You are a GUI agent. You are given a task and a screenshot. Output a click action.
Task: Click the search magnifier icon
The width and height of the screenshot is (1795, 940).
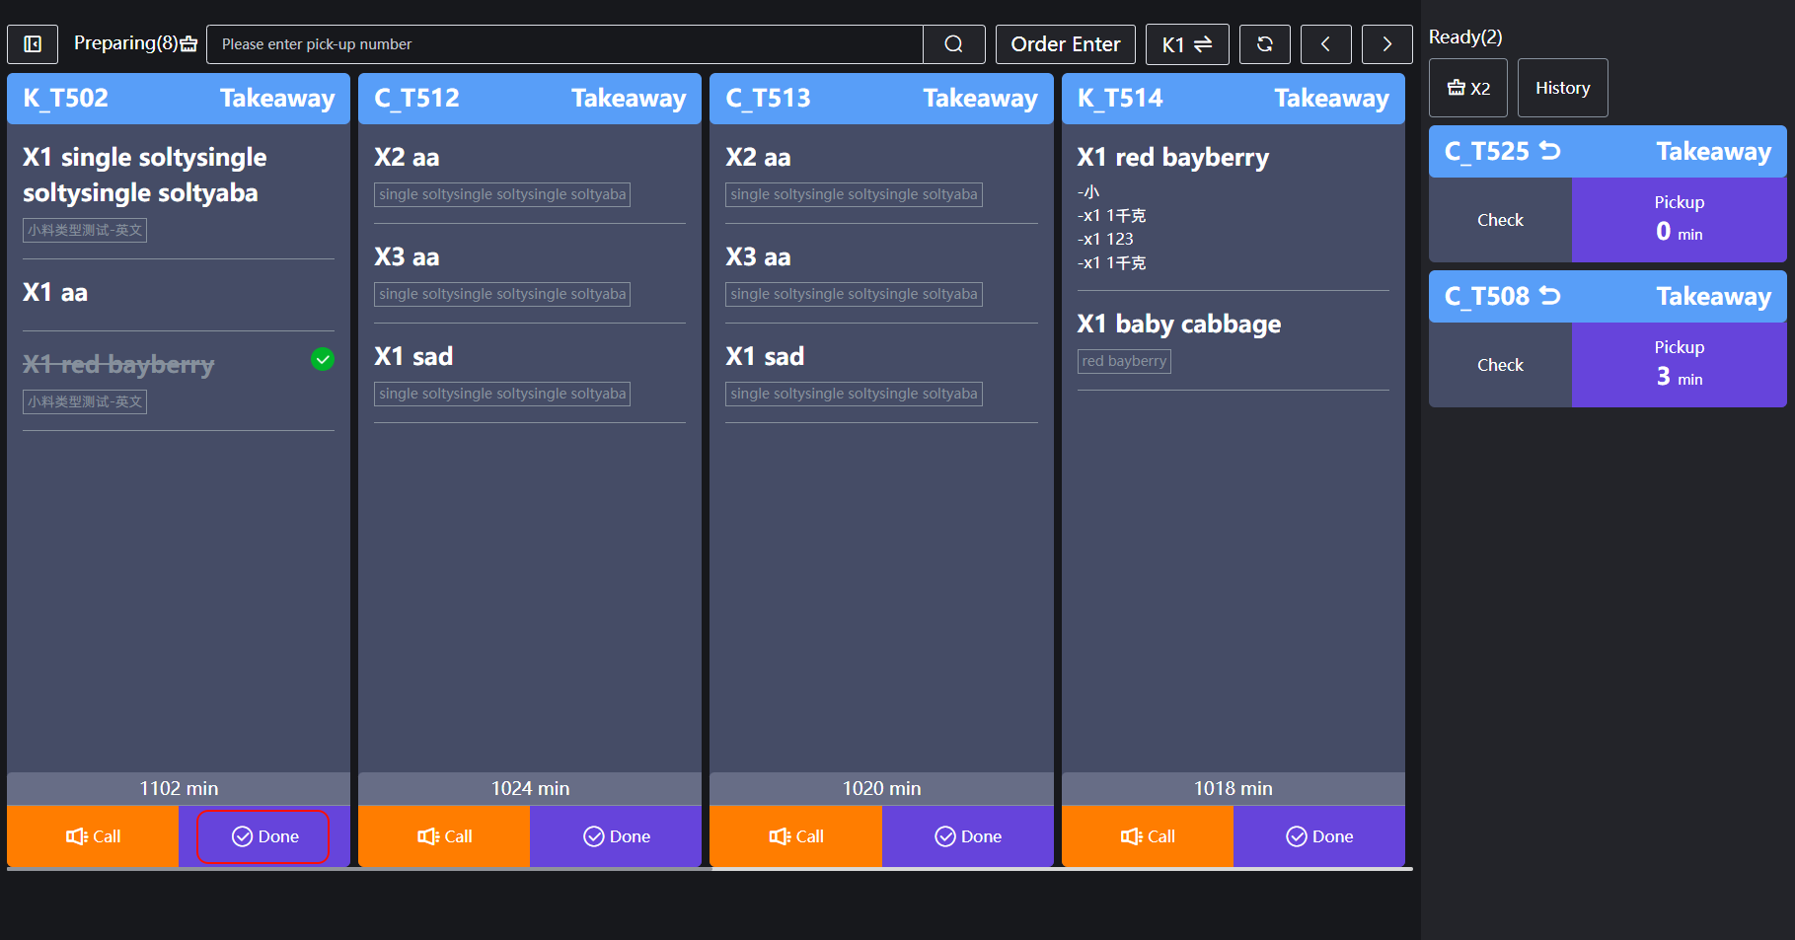(953, 44)
